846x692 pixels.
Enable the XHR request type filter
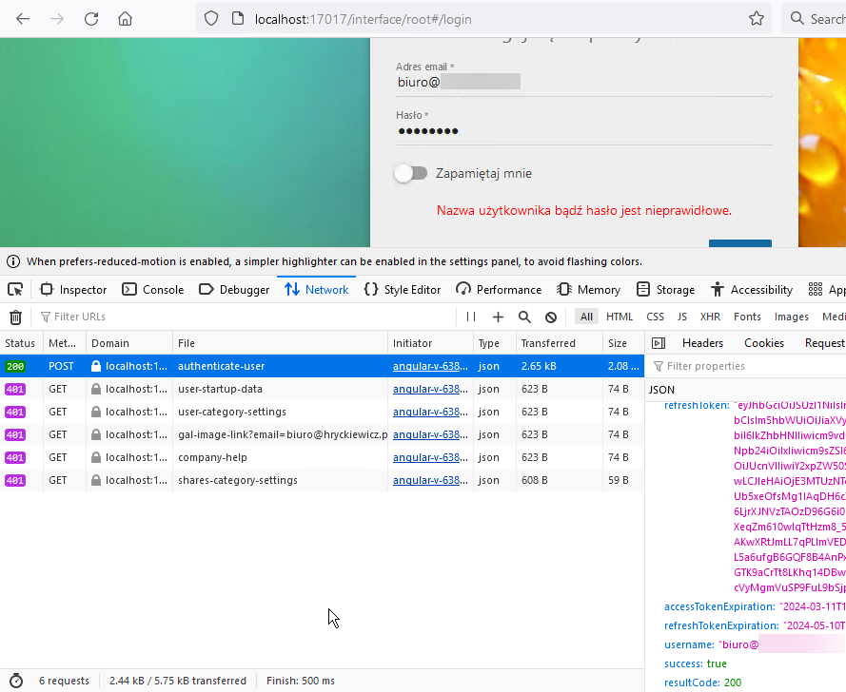710,317
